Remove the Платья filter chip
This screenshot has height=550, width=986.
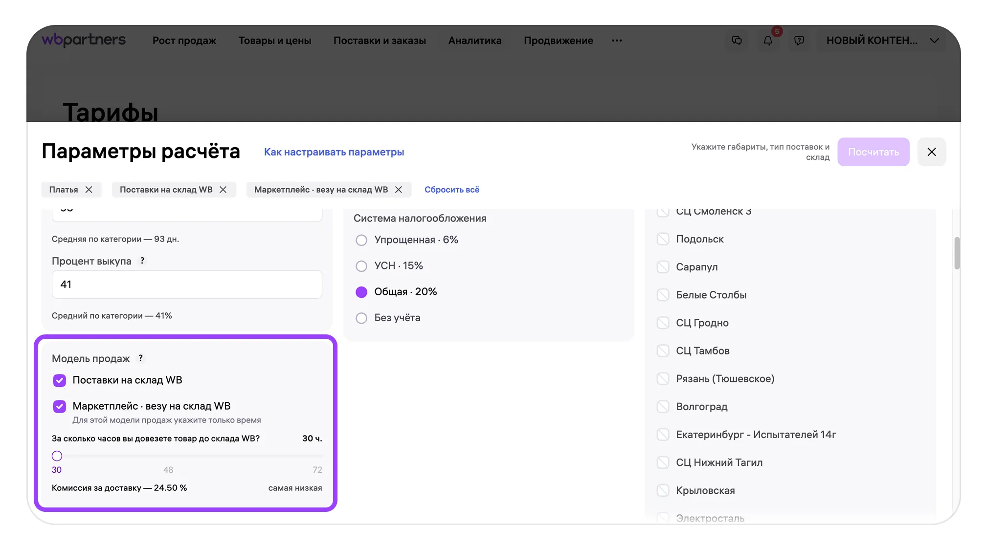[89, 190]
